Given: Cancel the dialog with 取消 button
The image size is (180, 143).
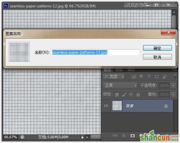Looking at the screenshot, I should [157, 57].
